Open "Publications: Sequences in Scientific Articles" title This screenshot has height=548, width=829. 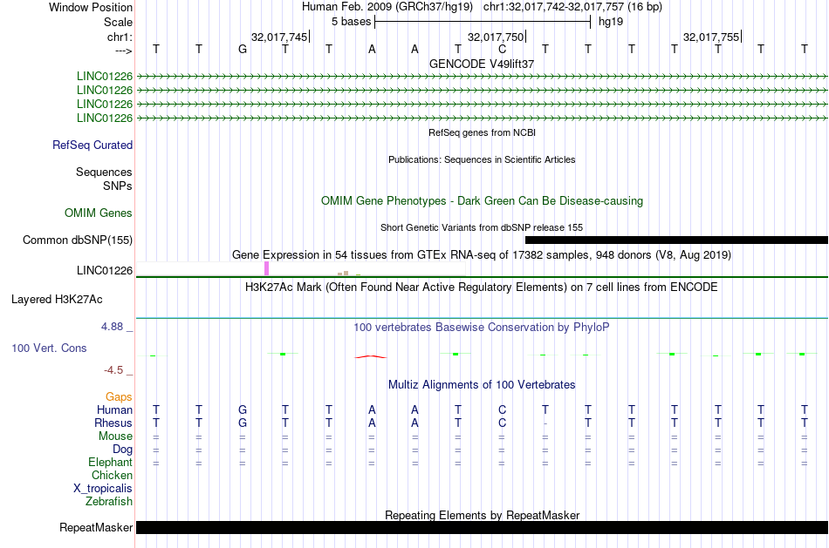tap(482, 159)
